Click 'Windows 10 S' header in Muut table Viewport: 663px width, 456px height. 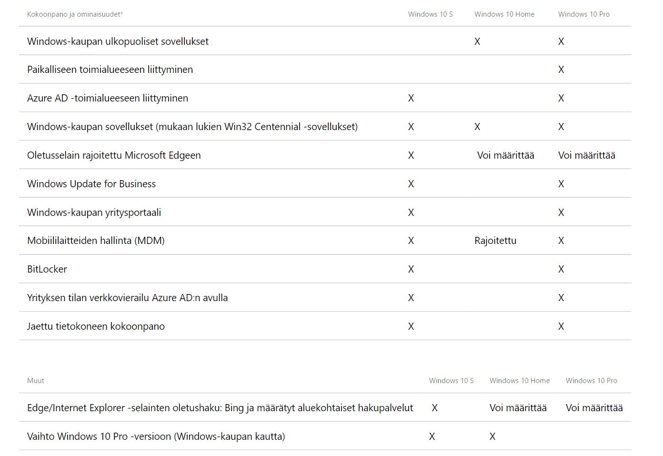(451, 381)
